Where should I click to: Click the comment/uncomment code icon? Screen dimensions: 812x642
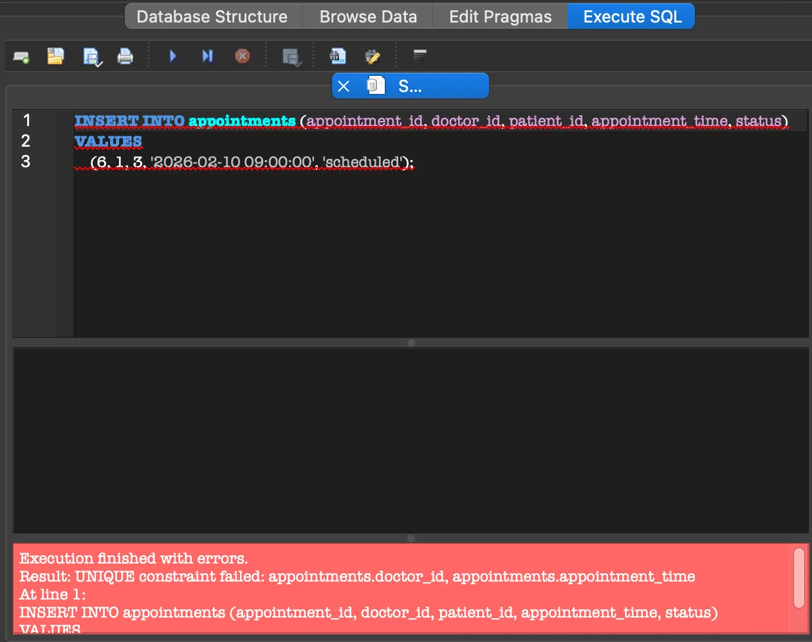pos(373,57)
